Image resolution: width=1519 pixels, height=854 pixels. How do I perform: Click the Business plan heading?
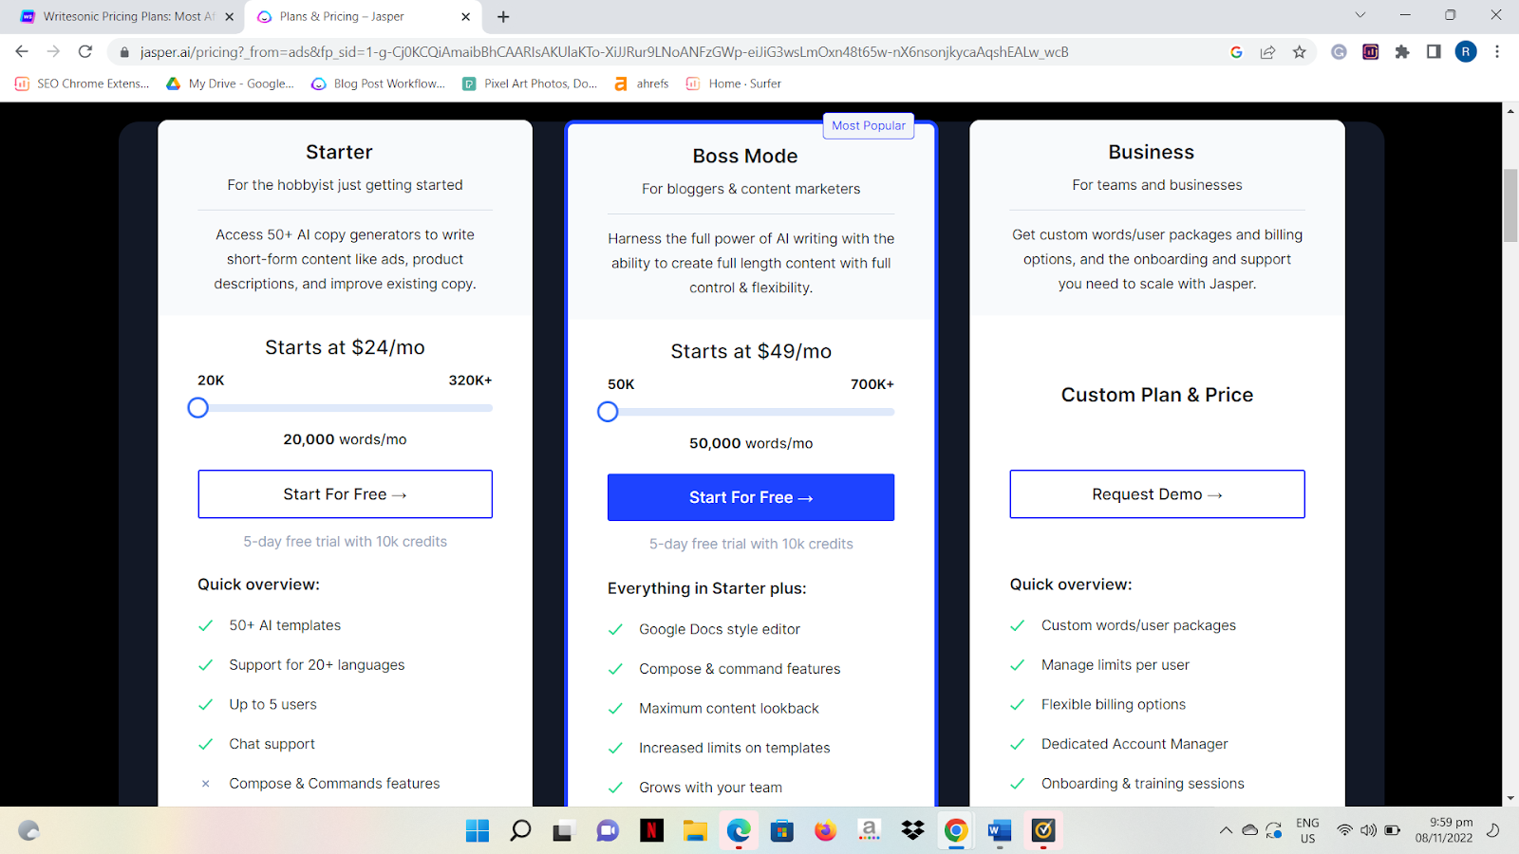click(x=1152, y=152)
